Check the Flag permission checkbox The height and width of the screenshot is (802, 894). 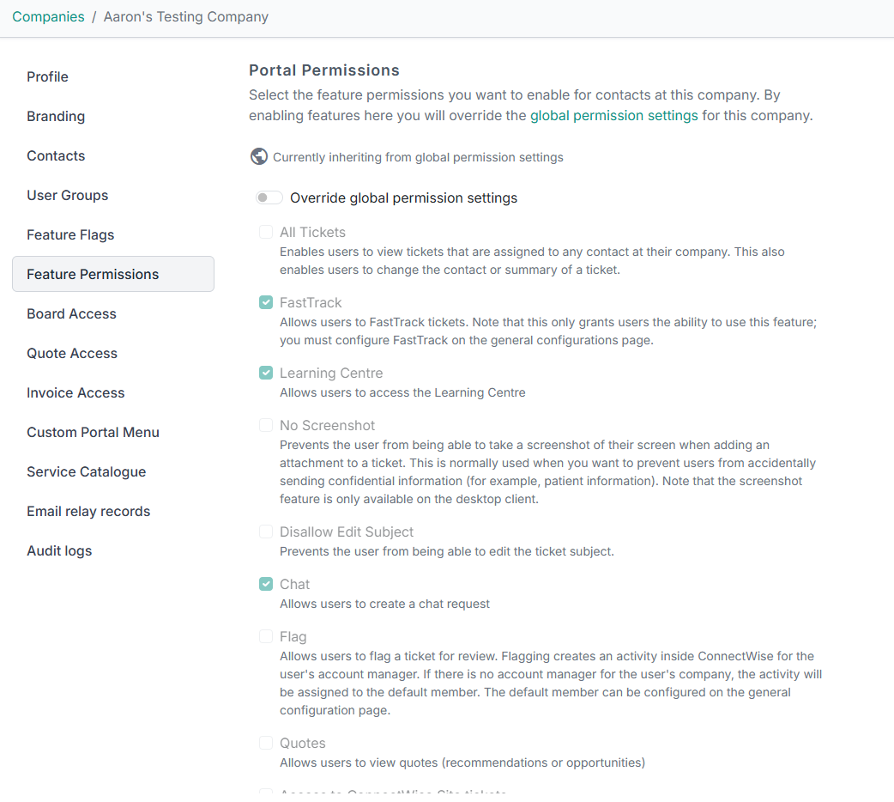pos(266,636)
